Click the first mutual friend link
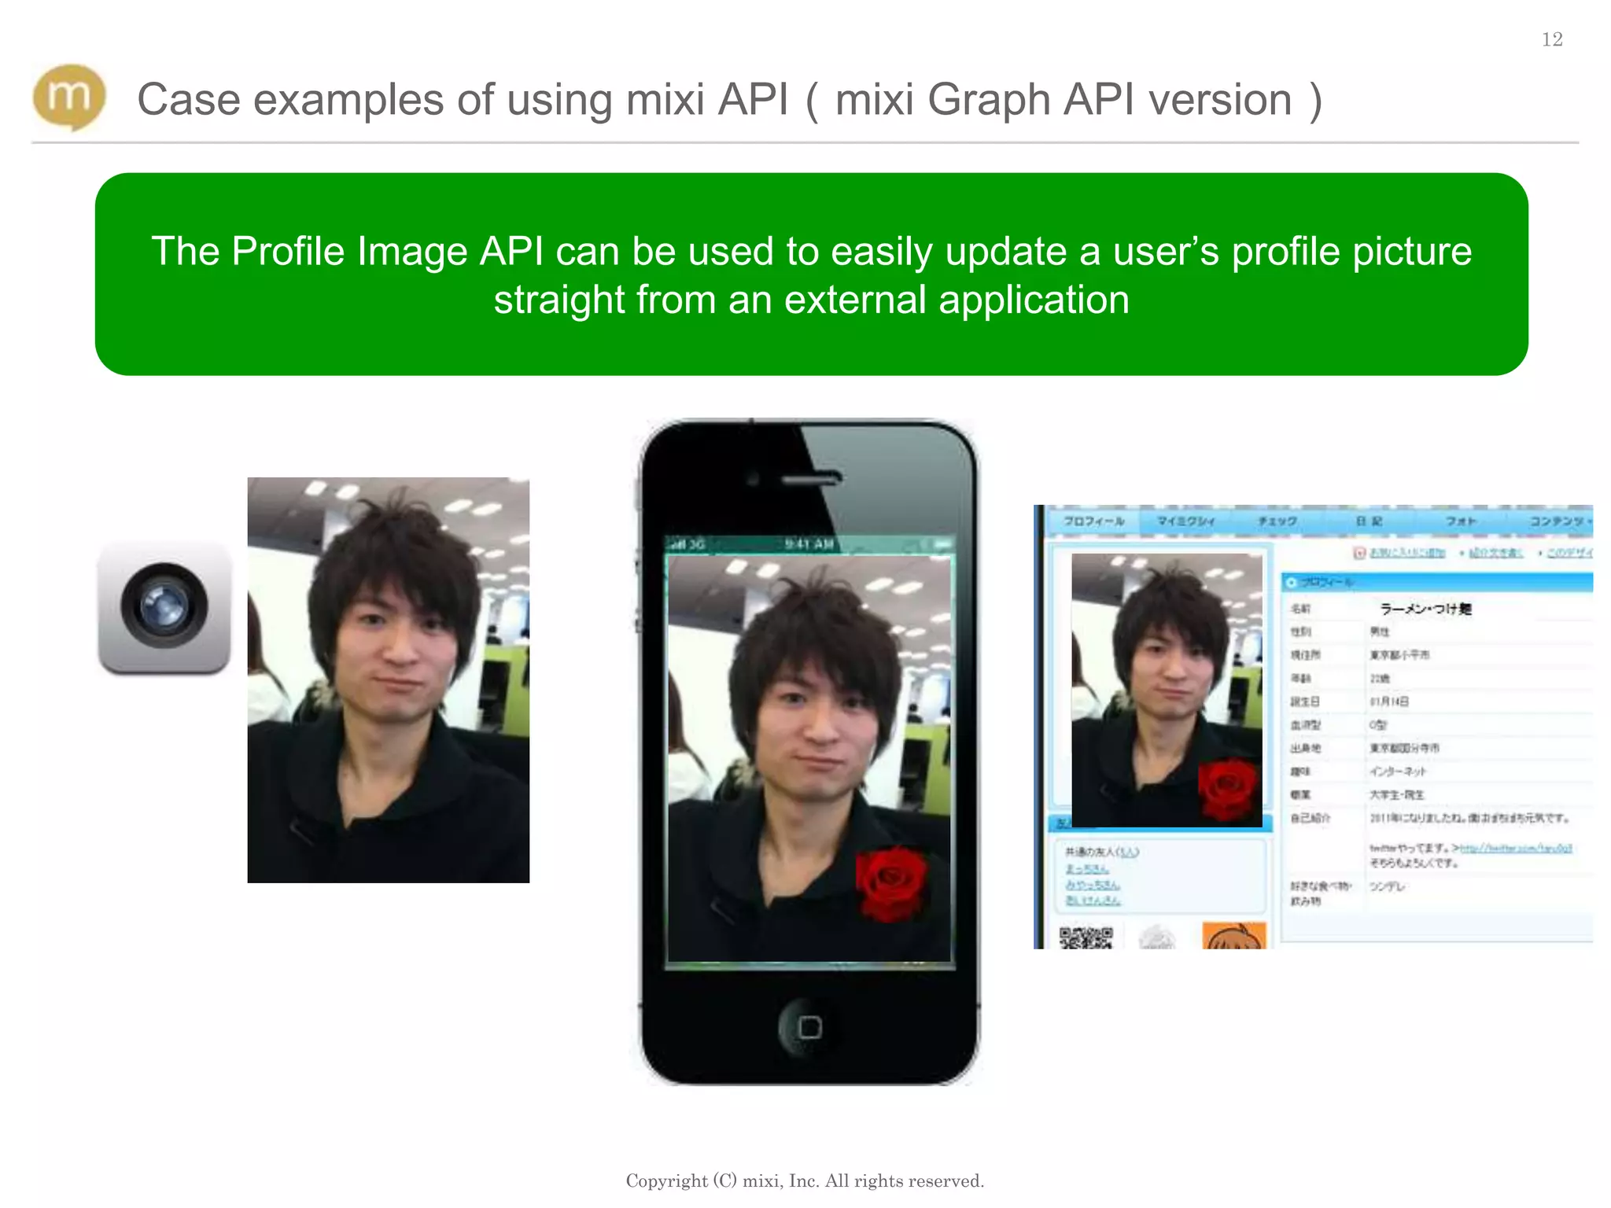This screenshot has height=1208, width=1611. [1087, 869]
